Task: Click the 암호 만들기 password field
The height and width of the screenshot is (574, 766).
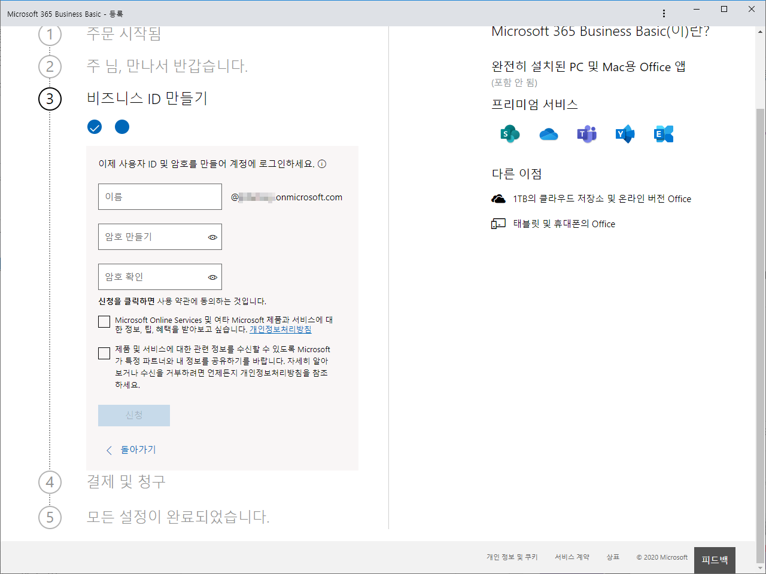Action: (160, 237)
